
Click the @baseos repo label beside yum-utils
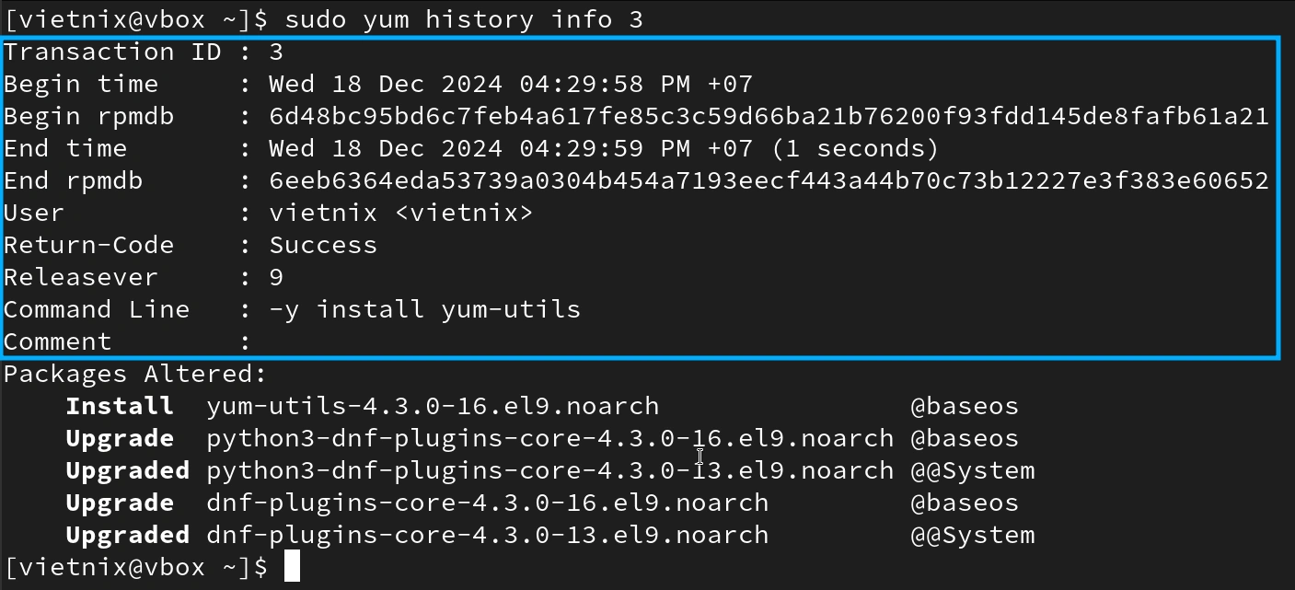pyautogui.click(x=965, y=406)
